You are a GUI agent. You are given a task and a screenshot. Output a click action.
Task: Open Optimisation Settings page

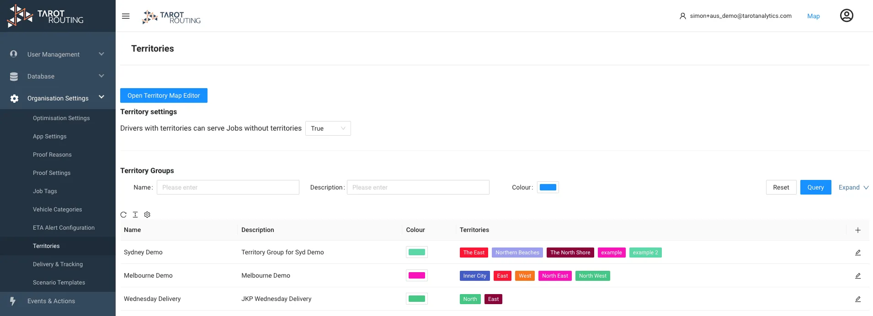pos(61,118)
